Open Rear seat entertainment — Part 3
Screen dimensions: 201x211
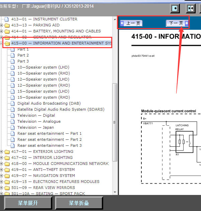[x=50, y=145]
